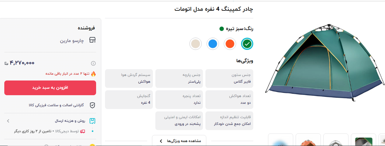
Task: Open the green tent interior thumbnail
Action: pos(363,140)
